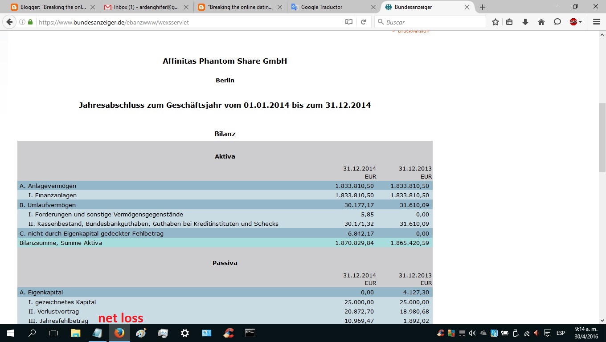This screenshot has width=606, height=342.
Task: Click the 10.969,47 Jahresfehlbetrag value
Action: coord(359,321)
